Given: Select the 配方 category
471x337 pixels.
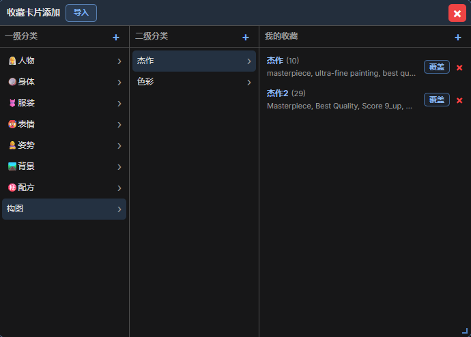Looking at the screenshot, I should coord(64,188).
